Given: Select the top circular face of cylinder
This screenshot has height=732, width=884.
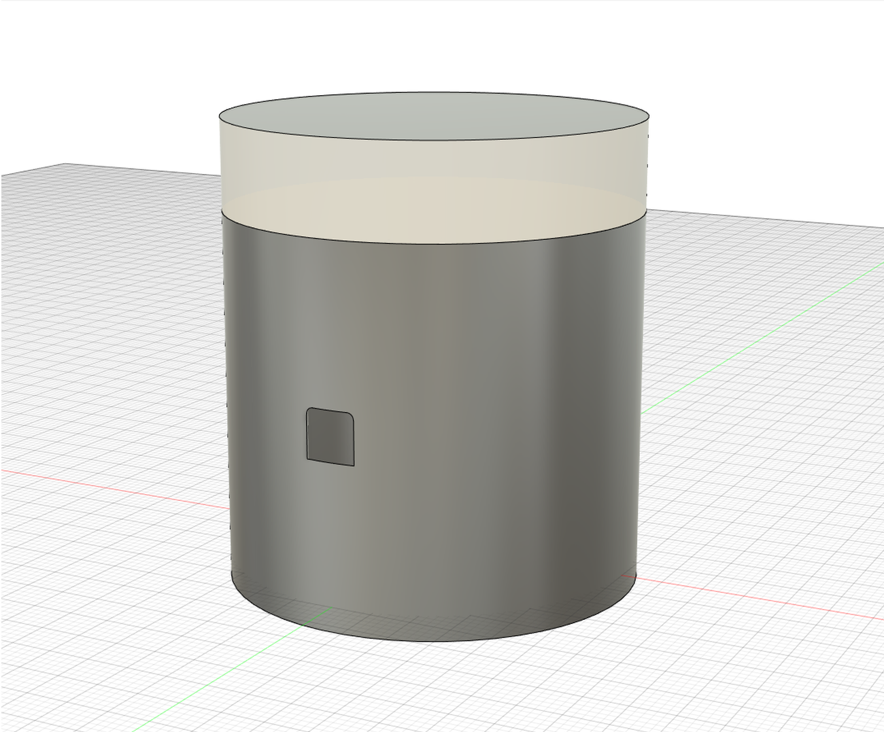Looking at the screenshot, I should point(433,116).
